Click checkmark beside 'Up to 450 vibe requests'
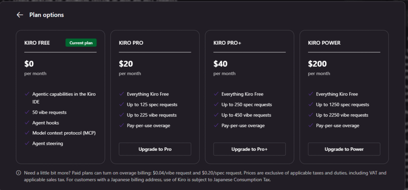This screenshot has height=190, width=408. click(216, 115)
